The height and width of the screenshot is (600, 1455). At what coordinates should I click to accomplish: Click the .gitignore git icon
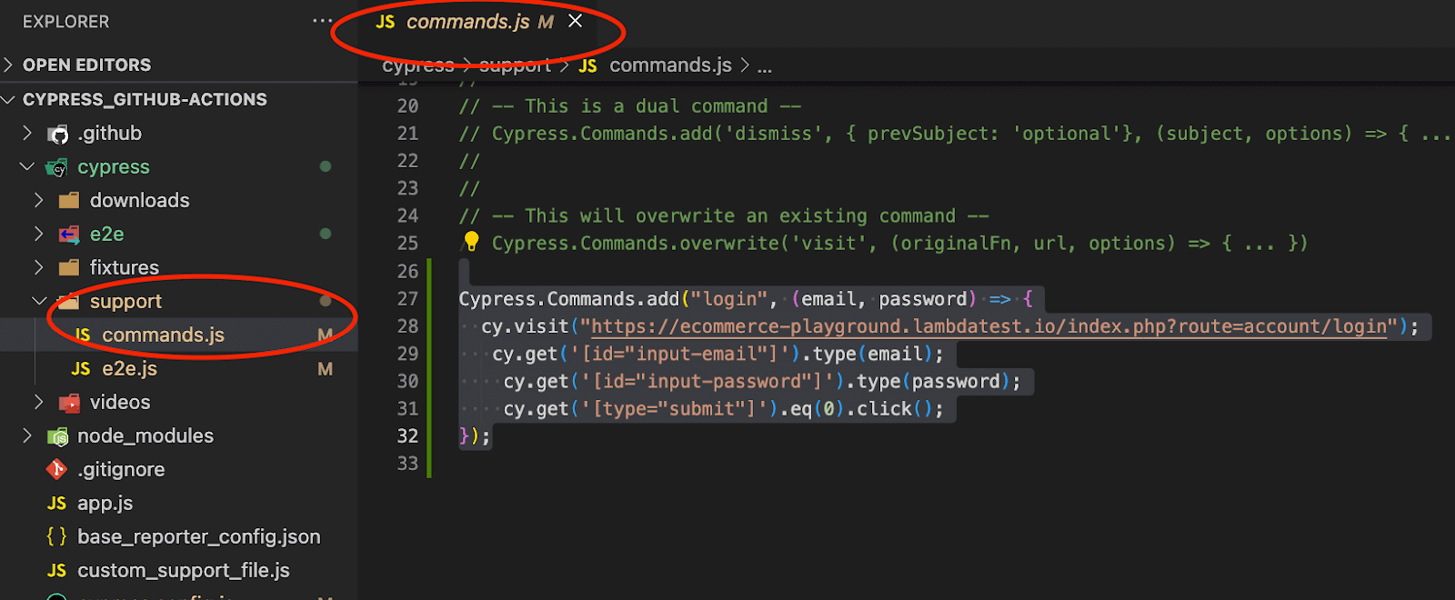pos(57,469)
